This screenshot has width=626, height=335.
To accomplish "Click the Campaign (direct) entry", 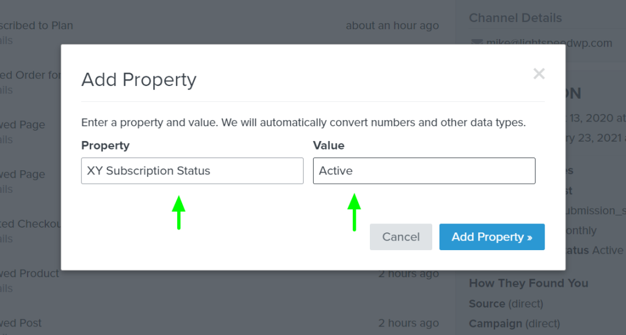I will coord(514,323).
